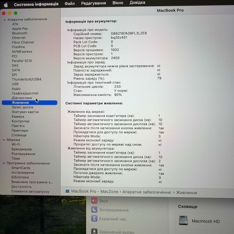Open the Системна інформація app menu

[x=36, y=4]
